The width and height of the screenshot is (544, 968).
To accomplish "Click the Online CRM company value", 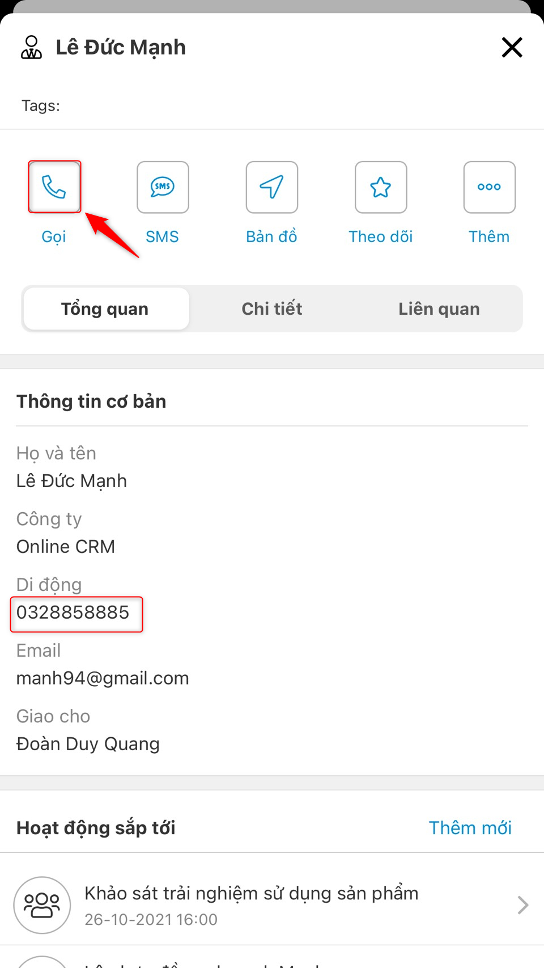I will click(x=66, y=547).
